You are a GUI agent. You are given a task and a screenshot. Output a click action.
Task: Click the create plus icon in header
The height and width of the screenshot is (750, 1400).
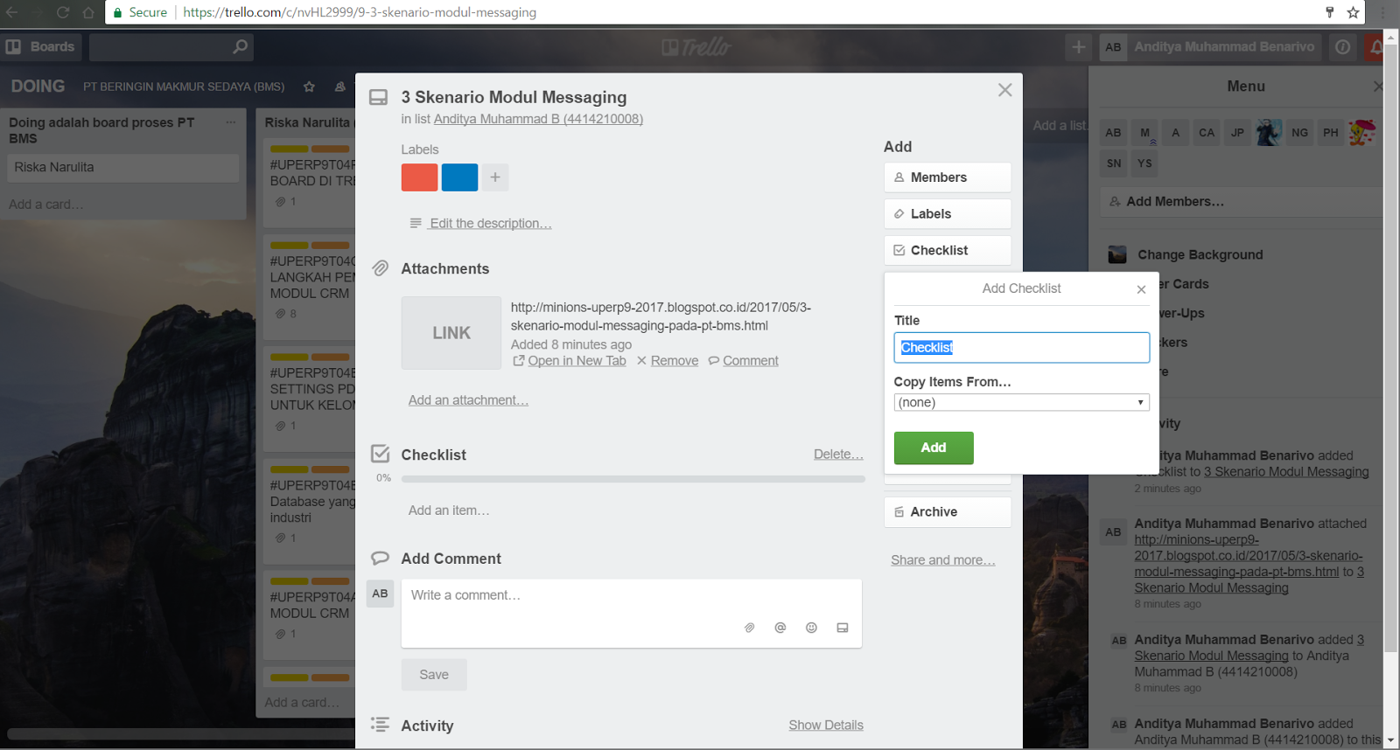(1079, 47)
